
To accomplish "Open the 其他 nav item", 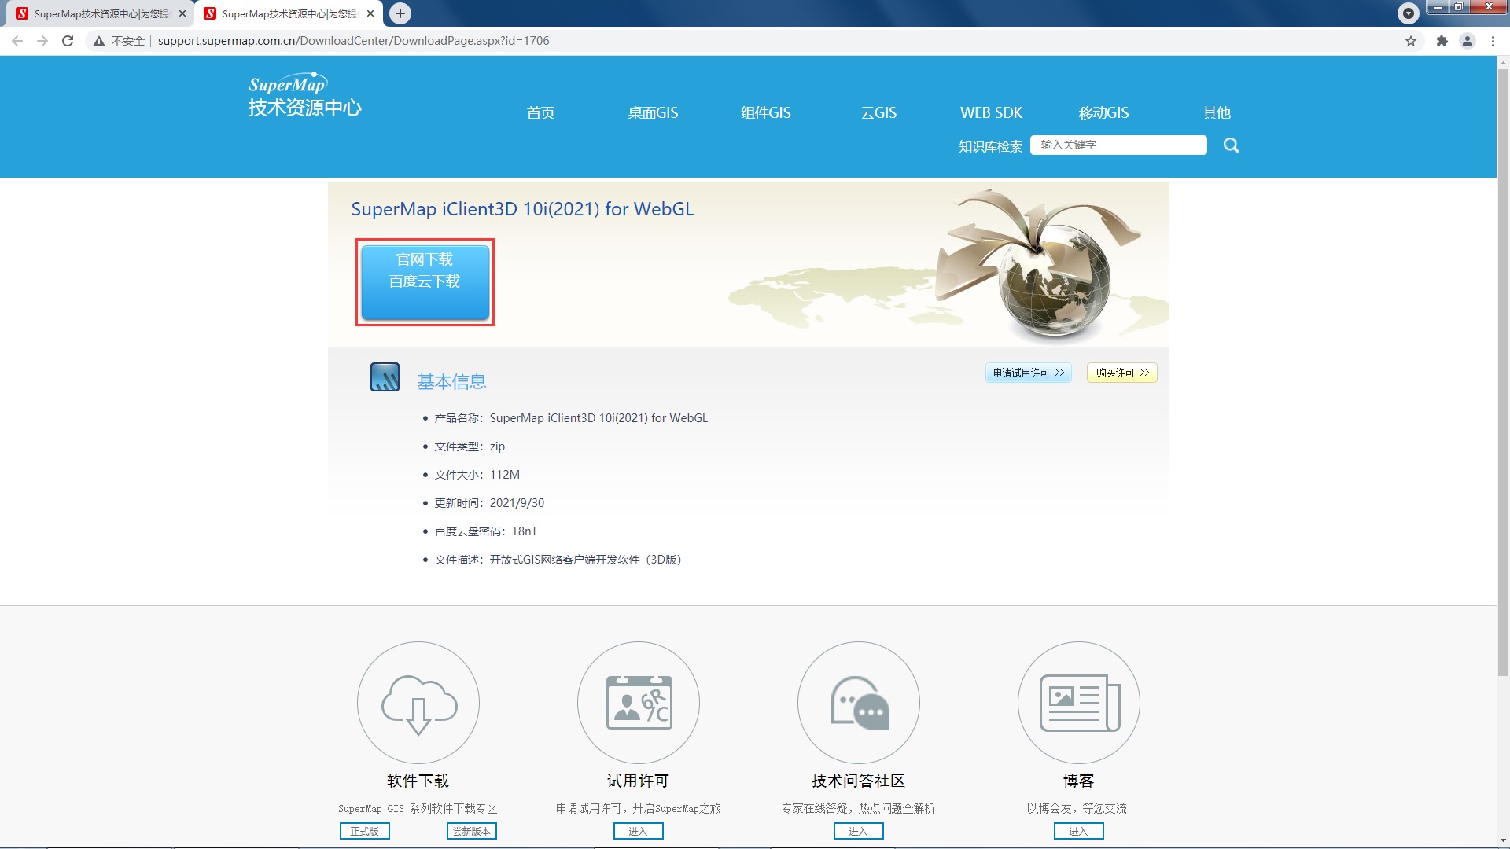I will click(x=1217, y=113).
